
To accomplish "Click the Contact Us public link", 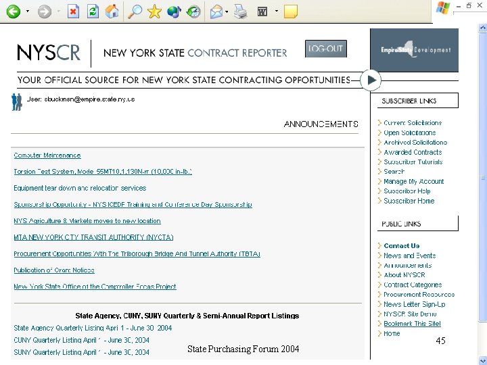I will [402, 246].
